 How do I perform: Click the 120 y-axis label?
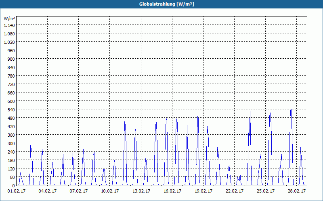pos(11,169)
